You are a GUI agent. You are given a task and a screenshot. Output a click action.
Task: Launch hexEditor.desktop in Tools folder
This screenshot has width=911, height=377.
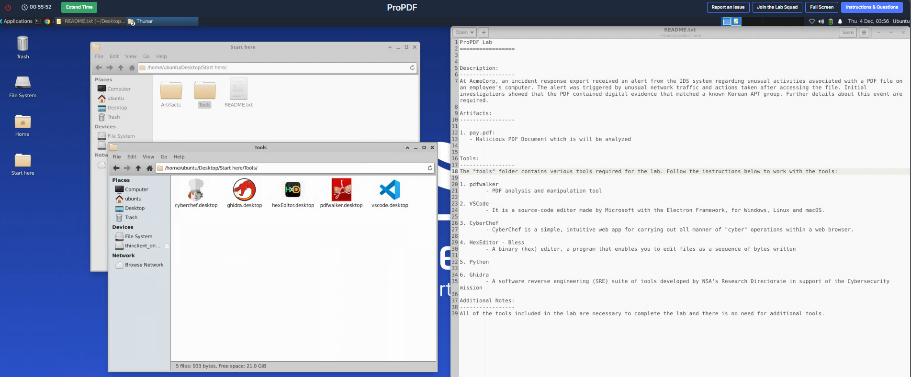(x=292, y=190)
